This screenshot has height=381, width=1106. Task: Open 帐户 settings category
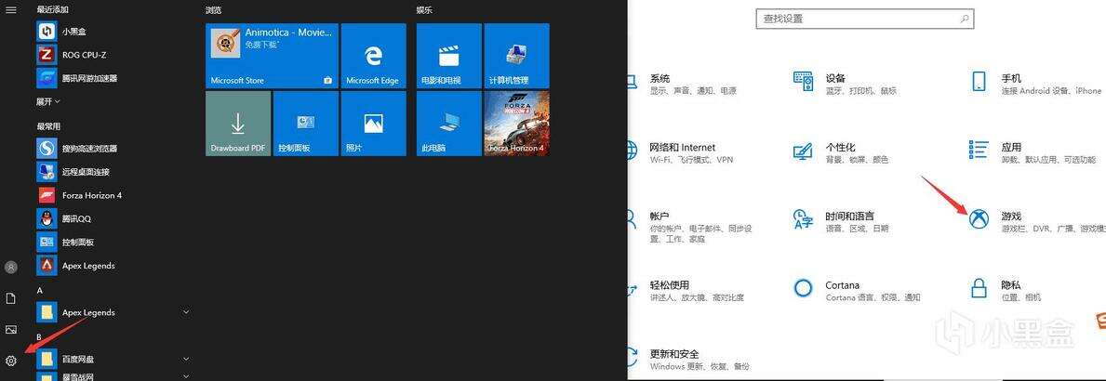point(689,227)
